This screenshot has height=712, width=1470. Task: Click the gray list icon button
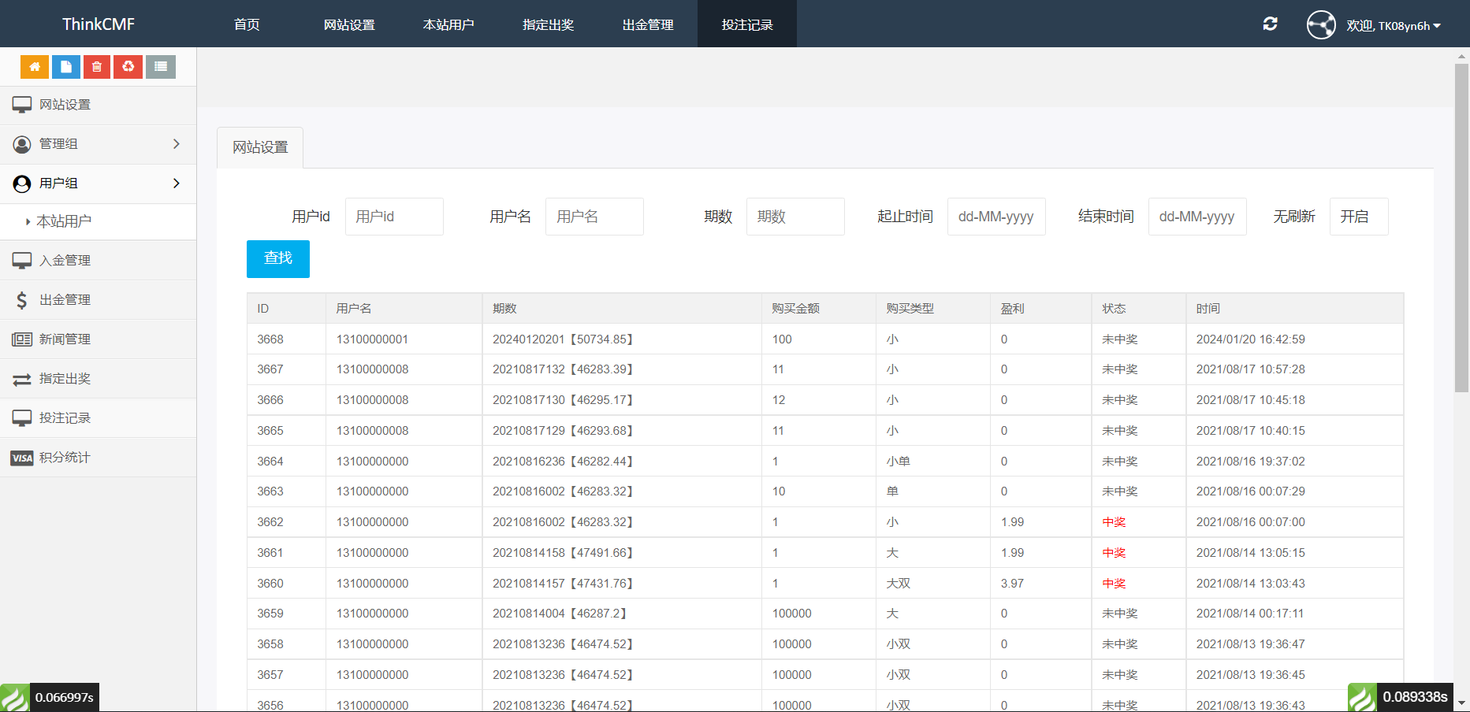point(161,67)
